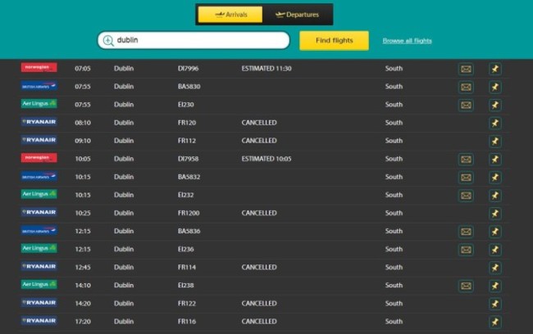The image size is (533, 334).
Task: Click email alert icon for flight DI7958
Action: tap(466, 159)
